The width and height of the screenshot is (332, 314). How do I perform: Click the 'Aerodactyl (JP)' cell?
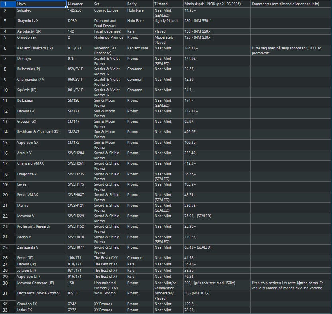(41, 31)
